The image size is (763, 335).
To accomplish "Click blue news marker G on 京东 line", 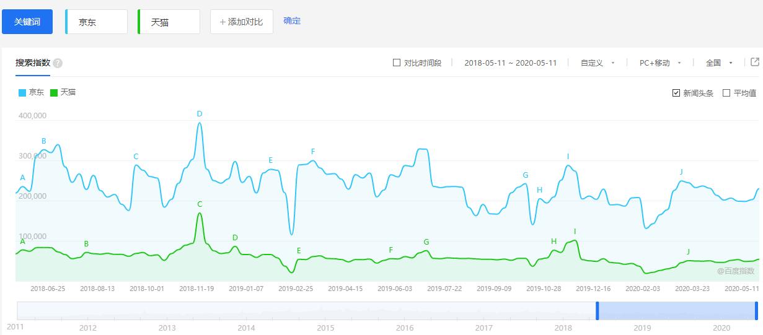I will [526, 175].
